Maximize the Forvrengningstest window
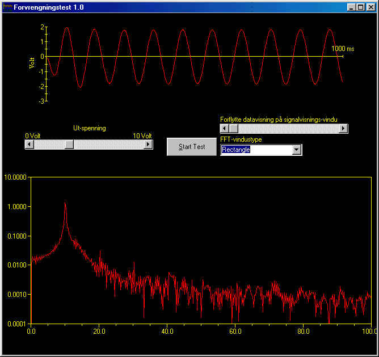379x357 pixels. coord(361,7)
